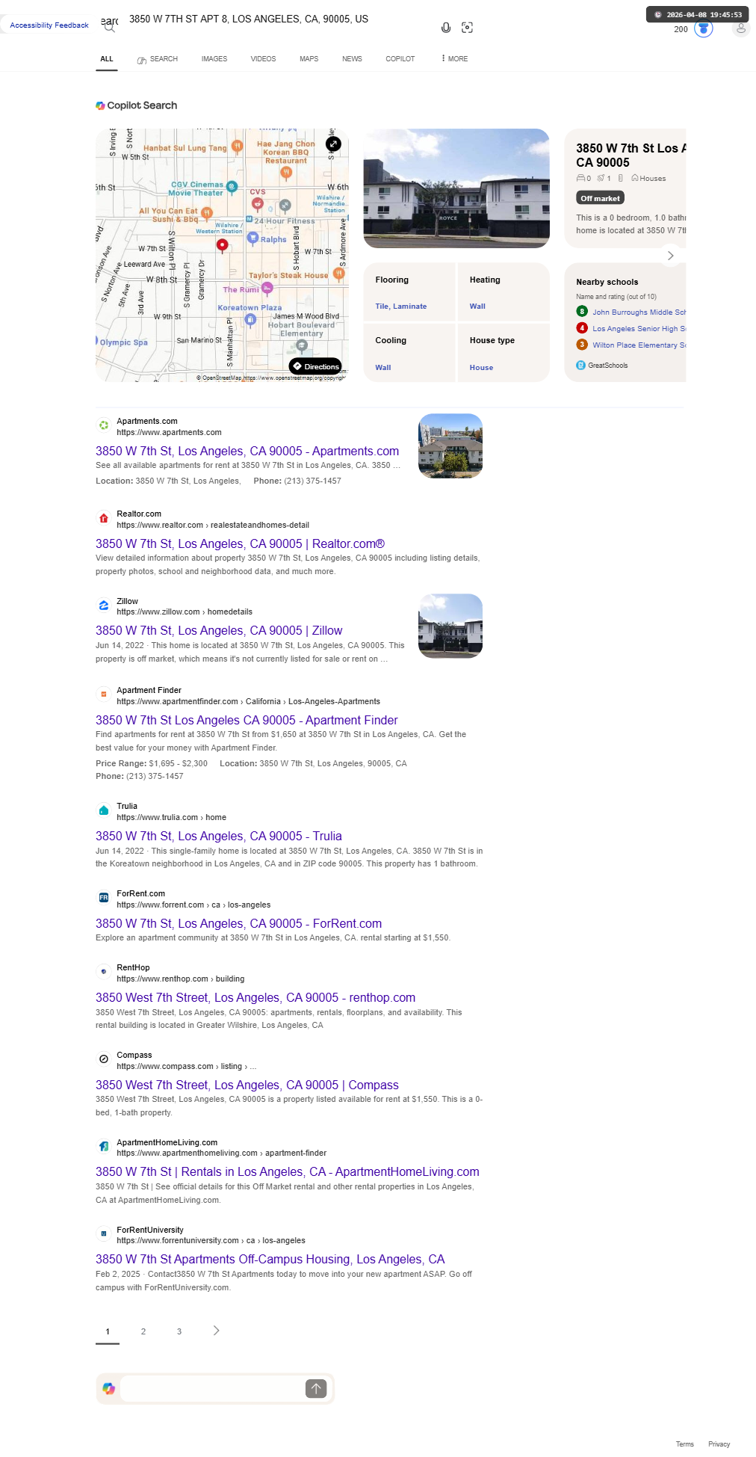Viewport: 756px width, 1457px height.
Task: Submit Copilot message with arrow button
Action: [316, 1388]
